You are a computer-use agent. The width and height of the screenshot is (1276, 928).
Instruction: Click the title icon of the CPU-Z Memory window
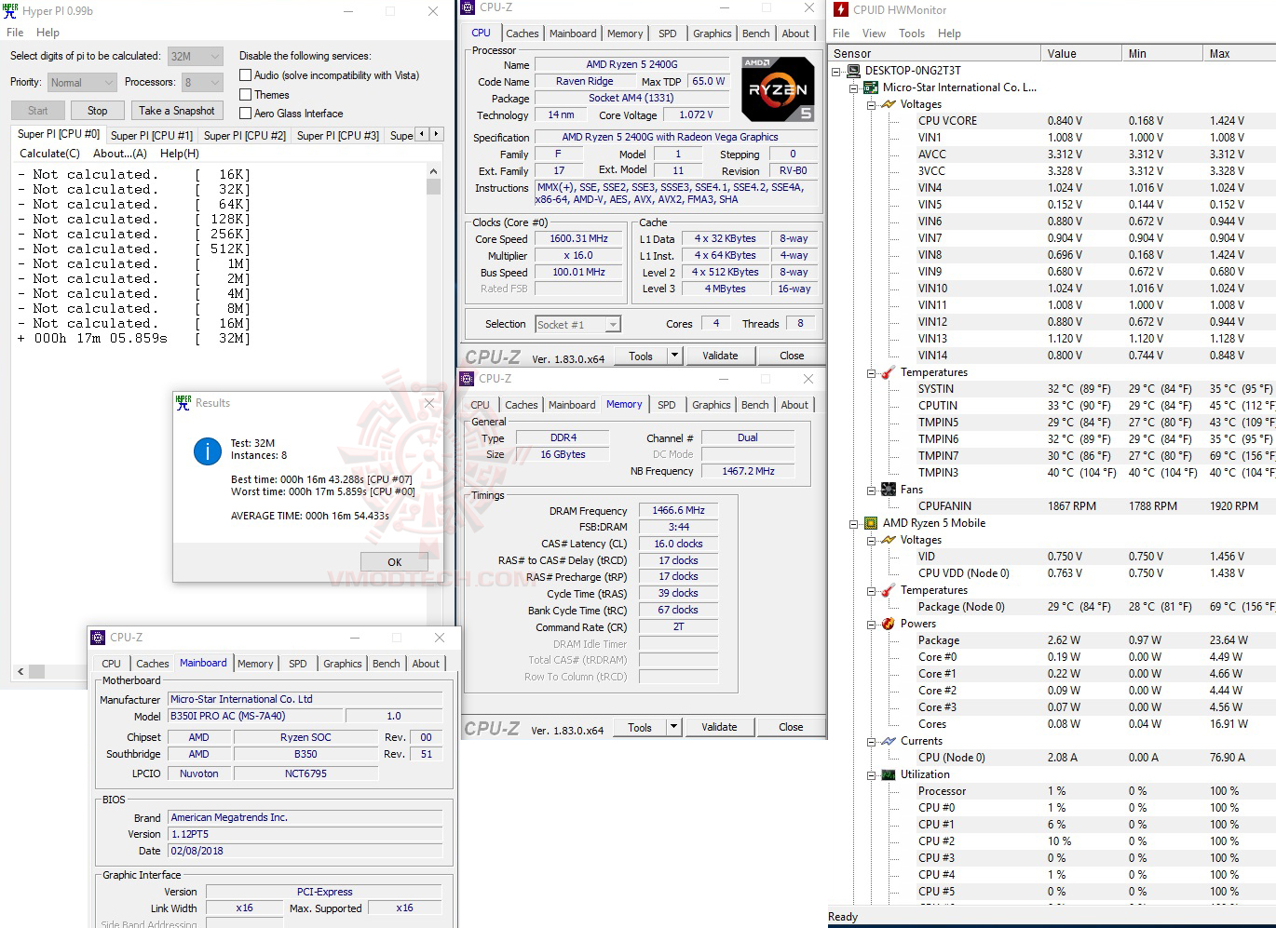click(468, 379)
